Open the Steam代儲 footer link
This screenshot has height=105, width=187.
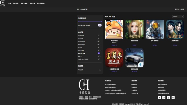(x=135, y=93)
